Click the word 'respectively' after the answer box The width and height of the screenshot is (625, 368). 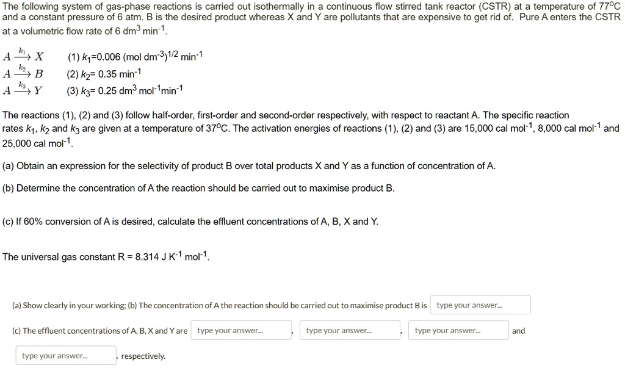click(143, 355)
